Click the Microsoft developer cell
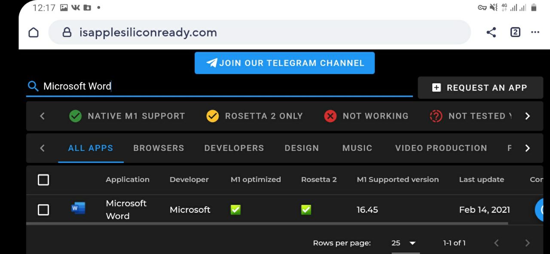Viewport: 550px width, 254px height. click(x=190, y=210)
